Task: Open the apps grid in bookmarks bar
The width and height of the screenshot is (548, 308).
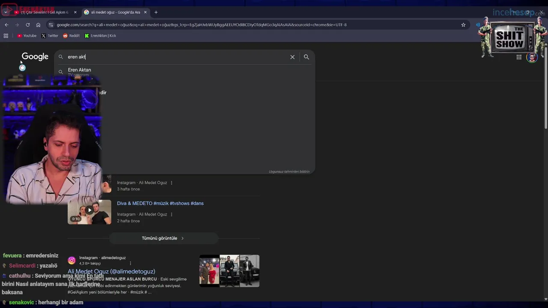Action: [x=6, y=36]
